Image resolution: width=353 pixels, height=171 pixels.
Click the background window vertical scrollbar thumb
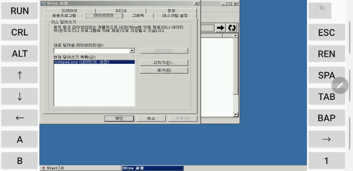pos(235,66)
